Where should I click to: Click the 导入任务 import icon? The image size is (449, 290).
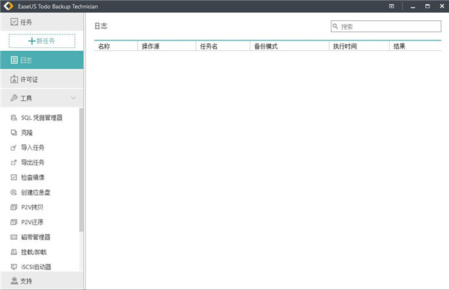13,147
